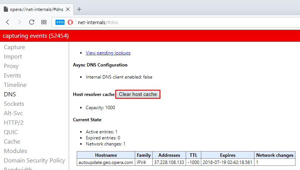Close the opera://net-internals/#dns tab
This screenshot has width=300, height=170.
point(68,9)
